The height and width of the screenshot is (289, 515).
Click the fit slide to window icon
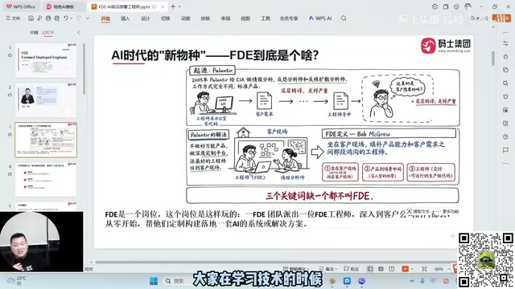(x=424, y=269)
